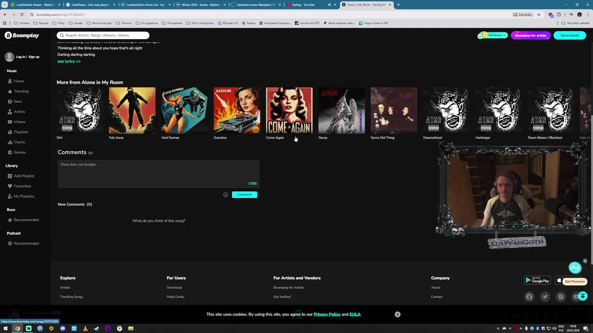Open the Google Play store badge
Screen dimensions: 593x333
537,280
